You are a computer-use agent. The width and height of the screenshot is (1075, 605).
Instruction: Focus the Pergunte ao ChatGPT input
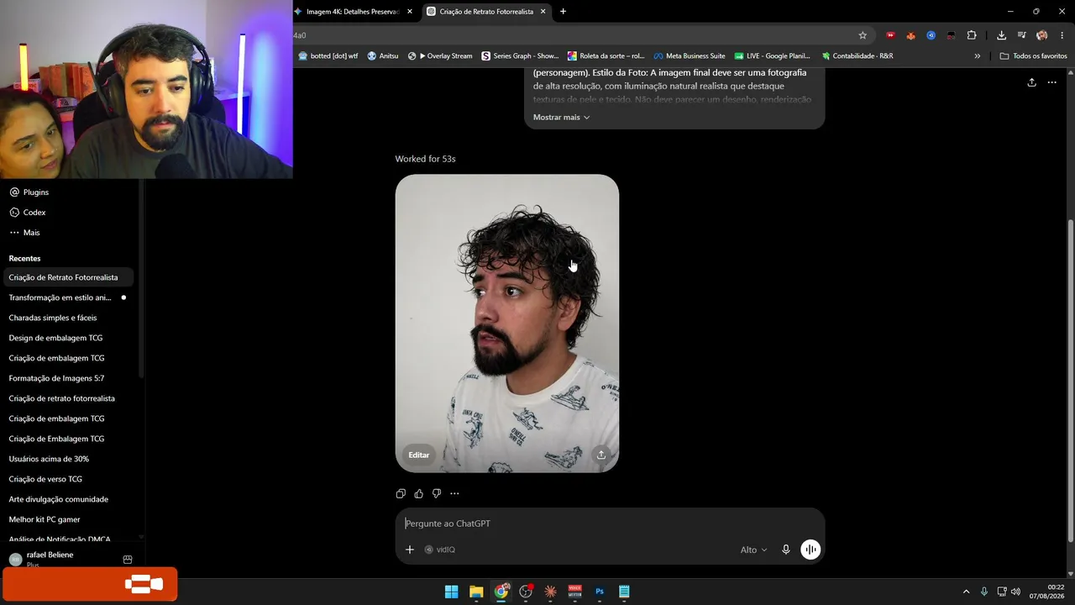pos(610,523)
